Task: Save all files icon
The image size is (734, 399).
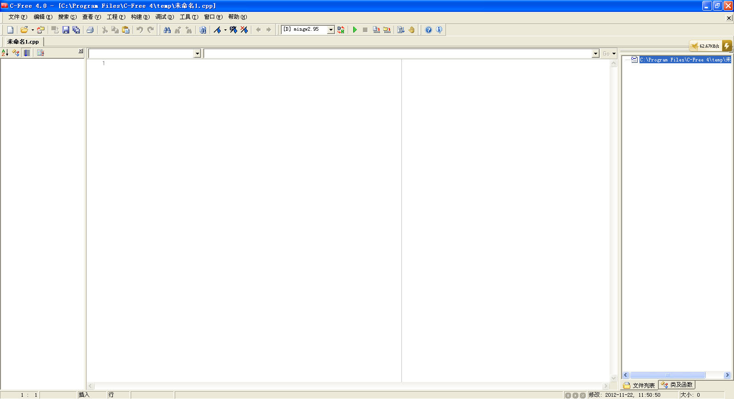Action: 76,30
